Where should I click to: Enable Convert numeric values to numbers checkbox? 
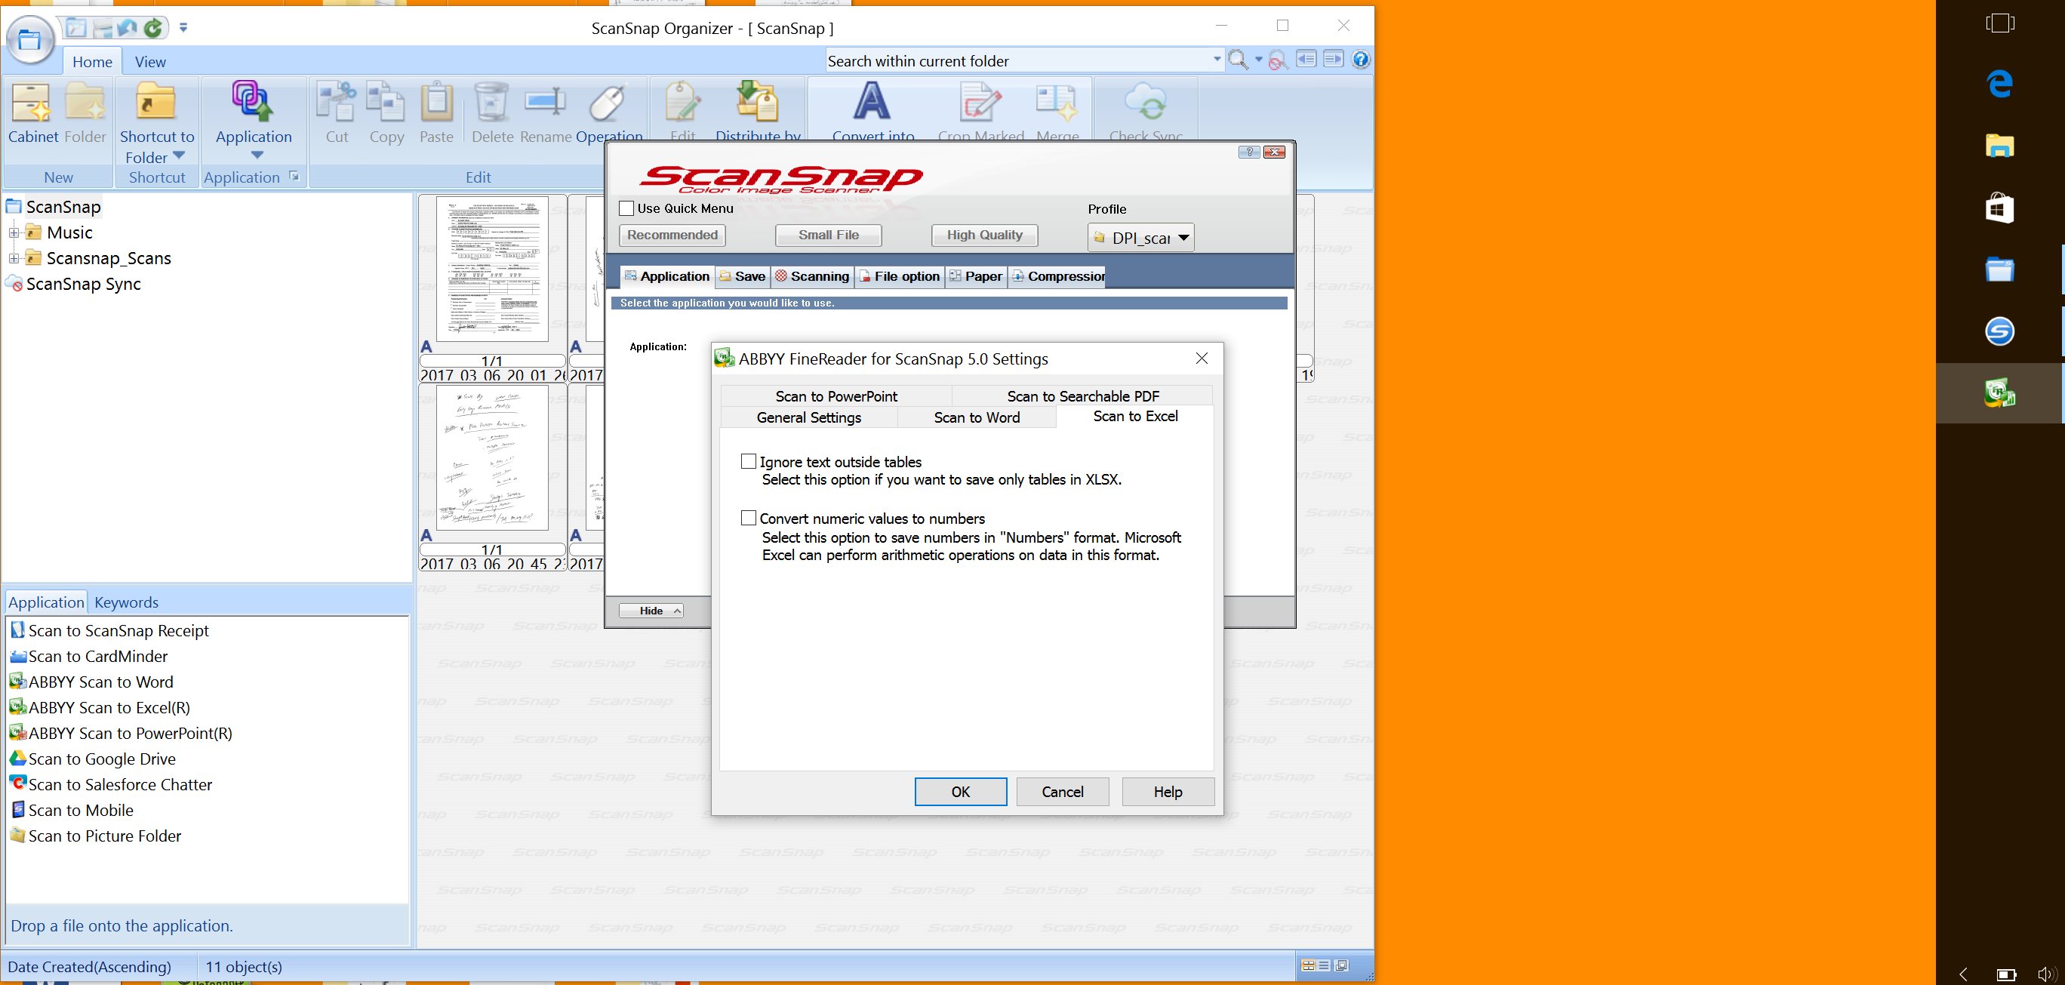pos(748,518)
